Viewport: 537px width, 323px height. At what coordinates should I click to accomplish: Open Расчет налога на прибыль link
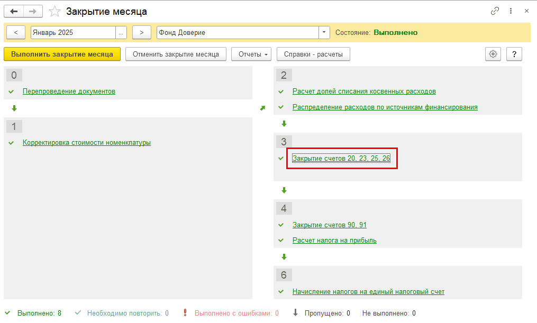[x=334, y=241]
